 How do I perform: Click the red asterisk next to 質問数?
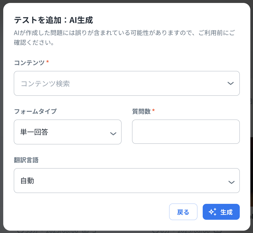tap(154, 111)
